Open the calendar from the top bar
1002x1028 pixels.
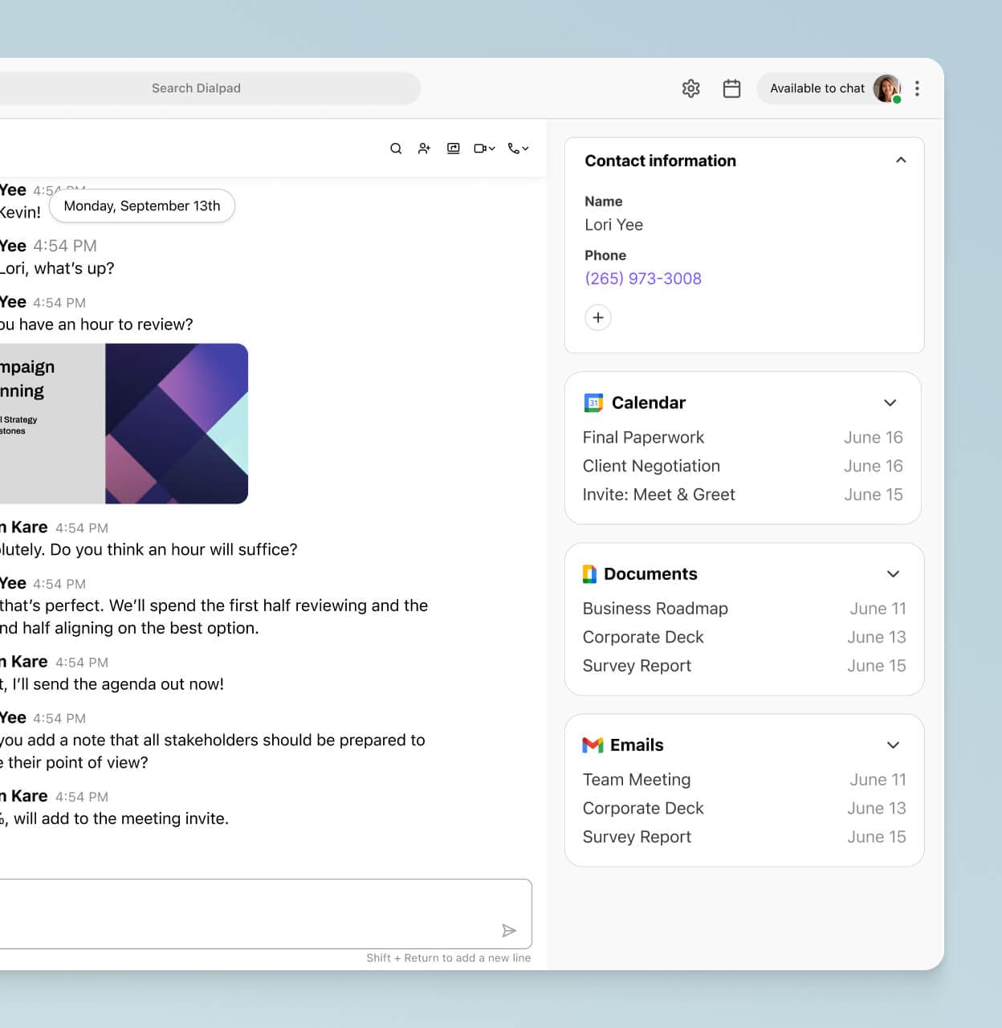[x=731, y=88]
